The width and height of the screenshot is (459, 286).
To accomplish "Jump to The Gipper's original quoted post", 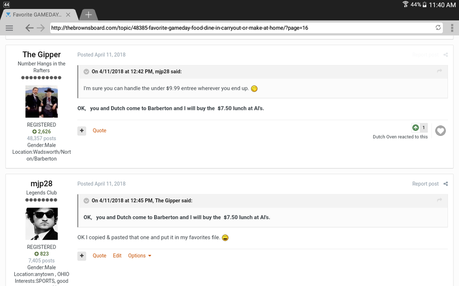I will pos(439,200).
